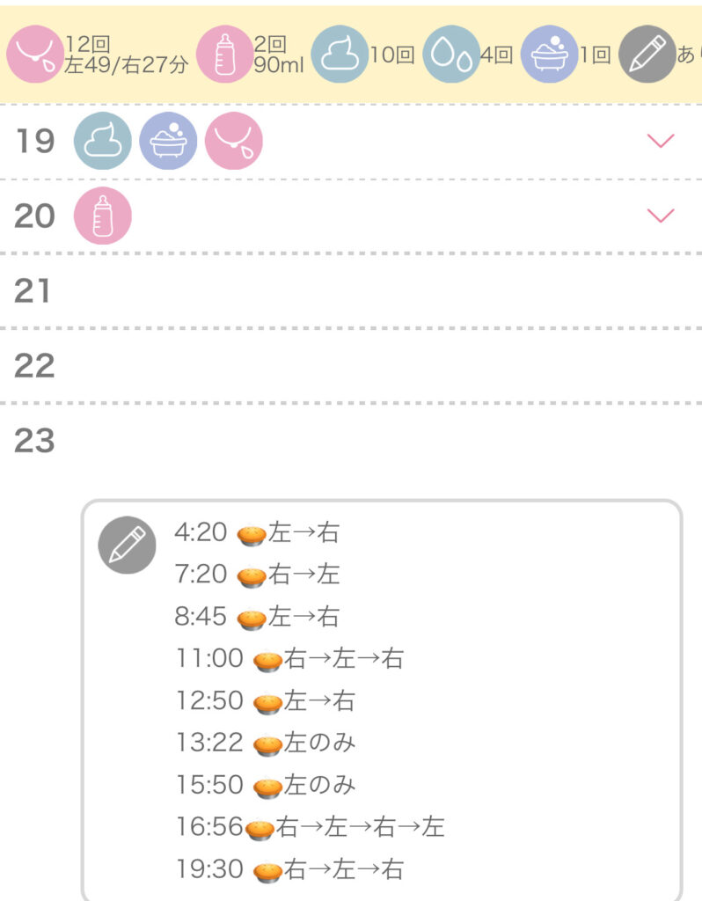This screenshot has height=901, width=702.
Task: Tap the breastfeeding icon in the 19 o'clock row
Action: click(x=234, y=141)
